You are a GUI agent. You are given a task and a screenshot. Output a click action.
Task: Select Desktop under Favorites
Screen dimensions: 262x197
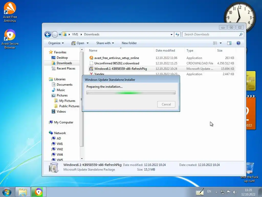60,58
